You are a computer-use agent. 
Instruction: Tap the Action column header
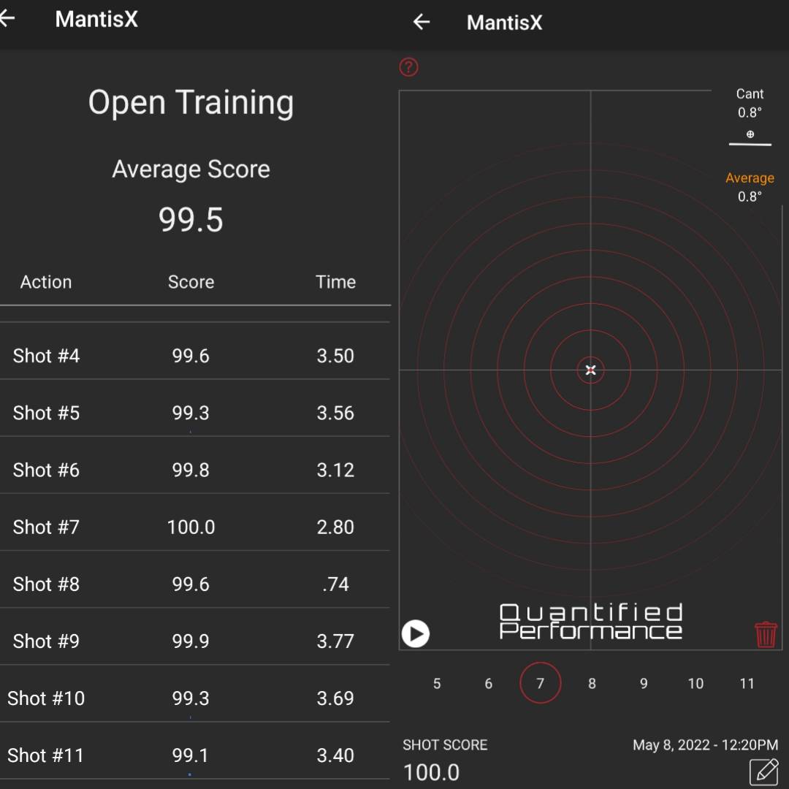pos(46,282)
